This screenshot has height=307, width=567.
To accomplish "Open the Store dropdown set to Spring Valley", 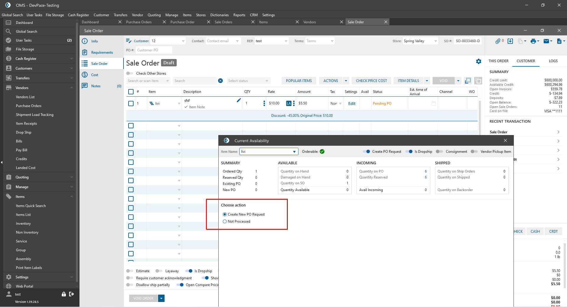I will pyautogui.click(x=435, y=41).
